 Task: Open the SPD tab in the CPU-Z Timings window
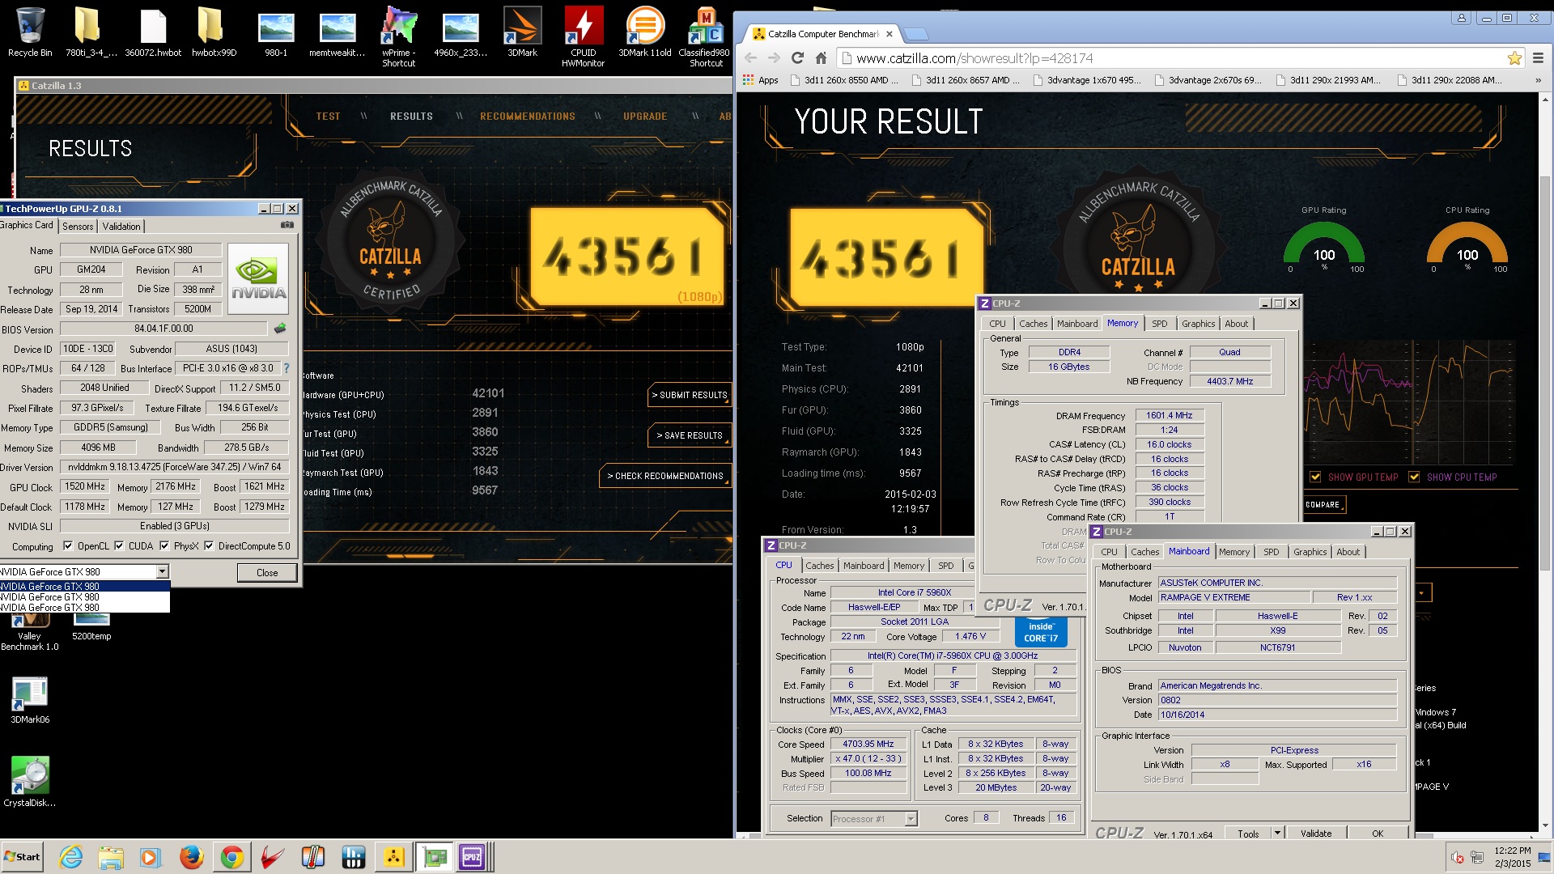pyautogui.click(x=1159, y=324)
